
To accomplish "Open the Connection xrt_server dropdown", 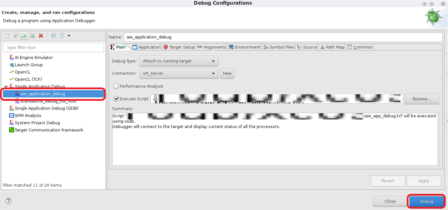I will point(179,73).
